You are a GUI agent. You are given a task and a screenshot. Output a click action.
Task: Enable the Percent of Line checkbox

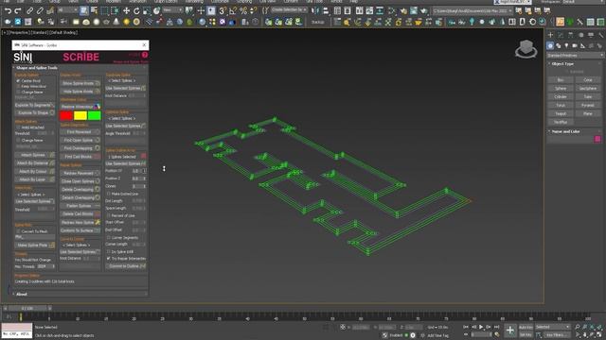tap(109, 215)
